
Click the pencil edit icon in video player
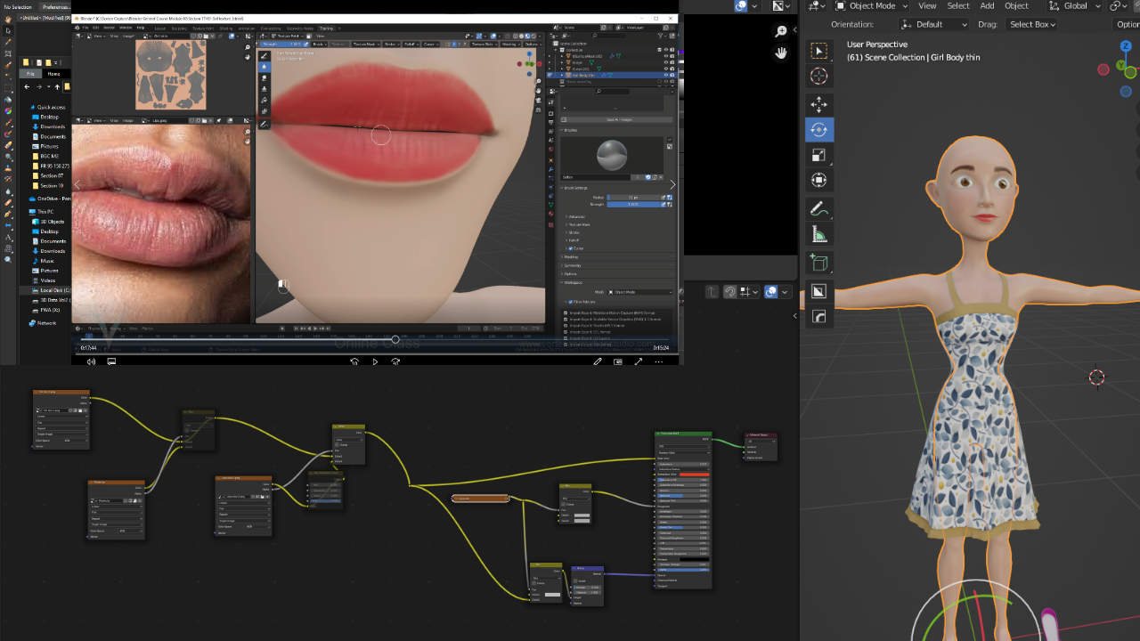[x=598, y=361]
